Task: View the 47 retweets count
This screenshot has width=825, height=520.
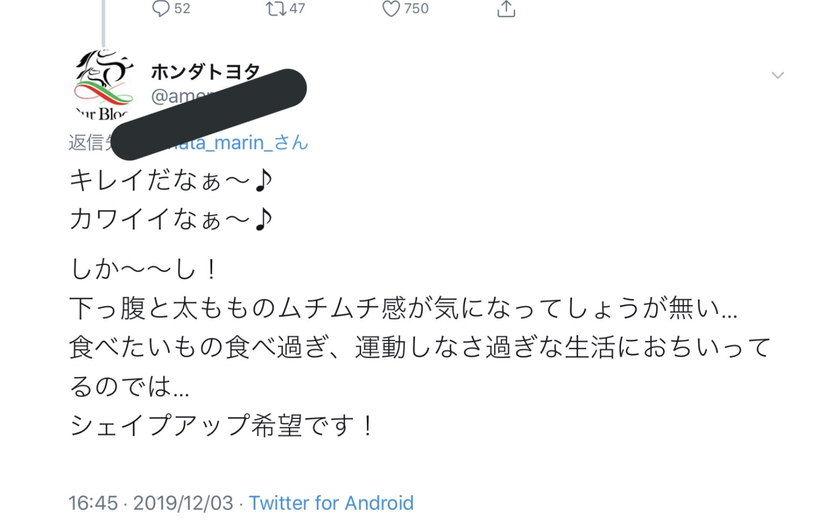Action: tap(297, 9)
